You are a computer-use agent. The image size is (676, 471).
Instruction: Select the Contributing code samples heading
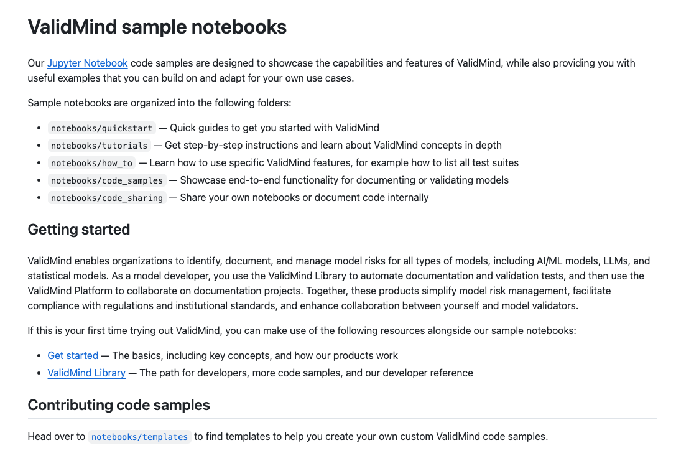pyautogui.click(x=119, y=406)
